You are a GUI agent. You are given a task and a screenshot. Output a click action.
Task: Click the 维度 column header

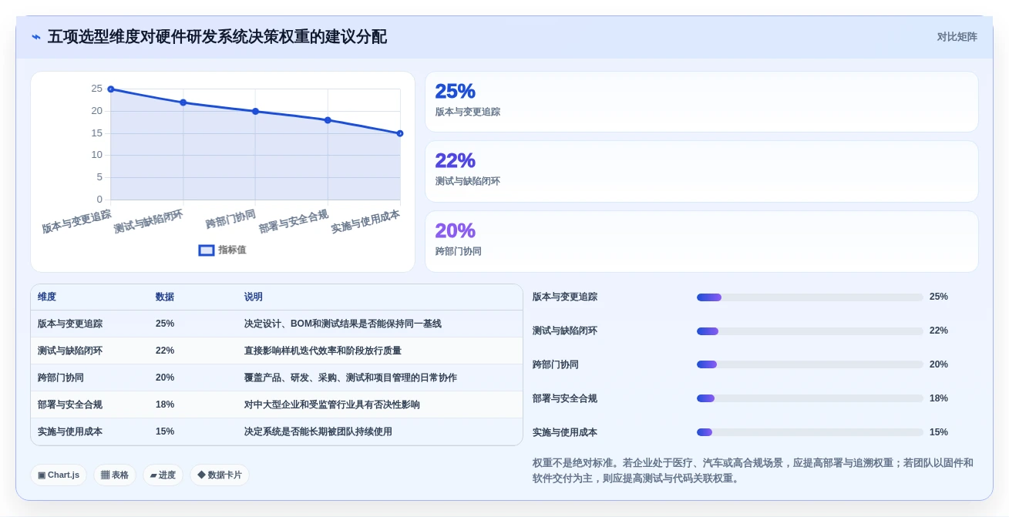point(47,297)
